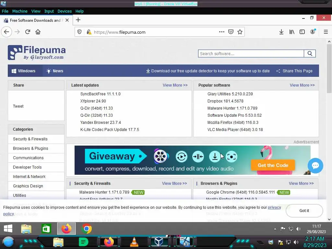The width and height of the screenshot is (332, 249).
Task: Open Graphics Design sidebar category
Action: (36, 186)
